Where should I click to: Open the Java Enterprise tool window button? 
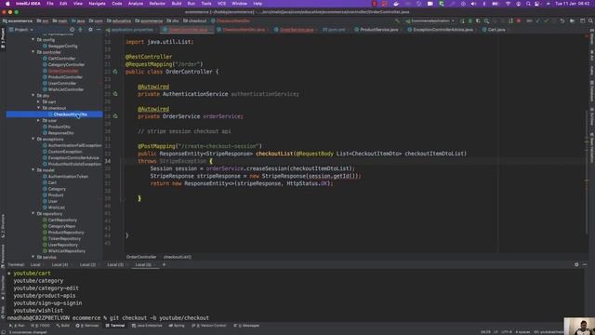coord(147,326)
